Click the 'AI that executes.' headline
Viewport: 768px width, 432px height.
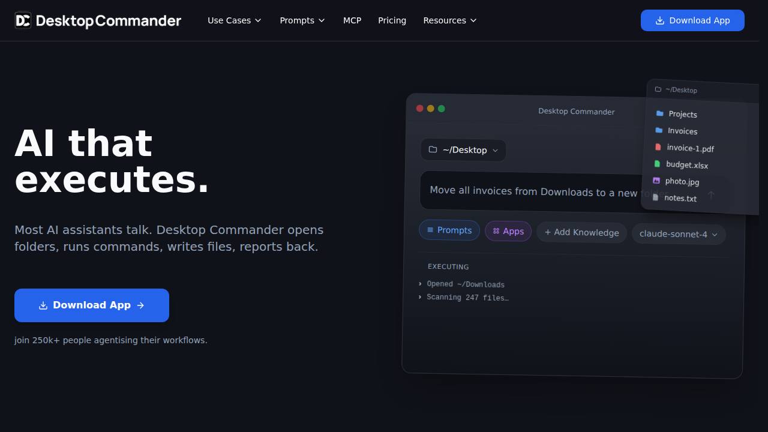click(112, 161)
